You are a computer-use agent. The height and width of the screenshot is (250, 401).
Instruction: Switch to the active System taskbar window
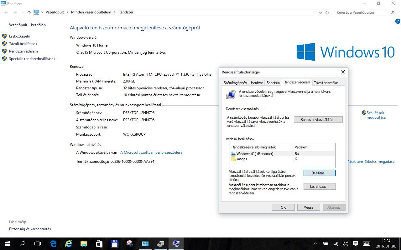click(x=176, y=244)
